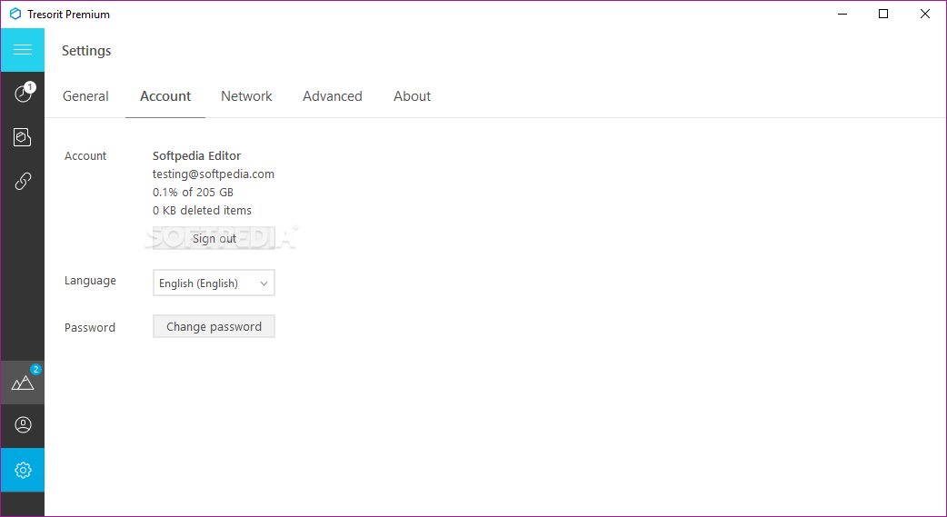Click the Settings page heading
Screen dimensions: 947x517
(86, 51)
